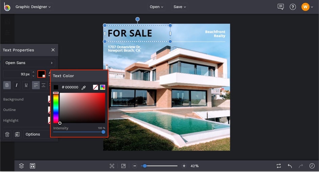Click the BeFunky logo icon
This screenshot has height=172, width=319.
point(7,7)
